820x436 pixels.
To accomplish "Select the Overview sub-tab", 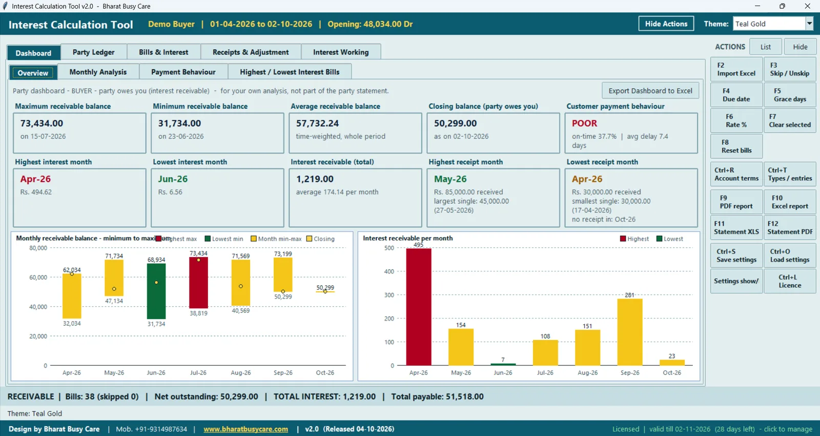I will tap(33, 73).
